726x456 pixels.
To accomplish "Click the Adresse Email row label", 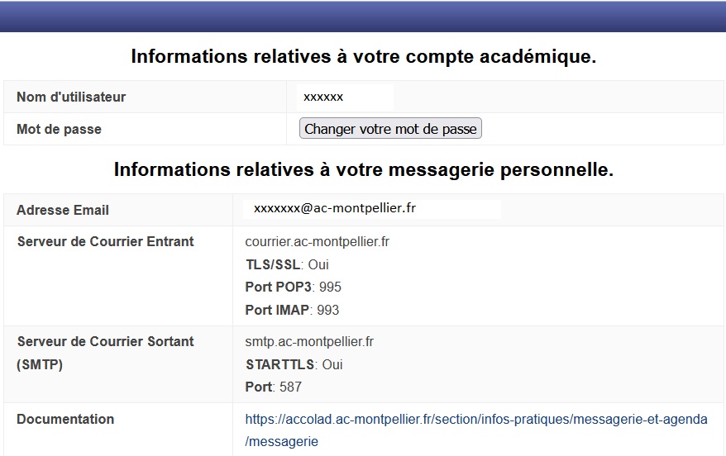I will (63, 210).
